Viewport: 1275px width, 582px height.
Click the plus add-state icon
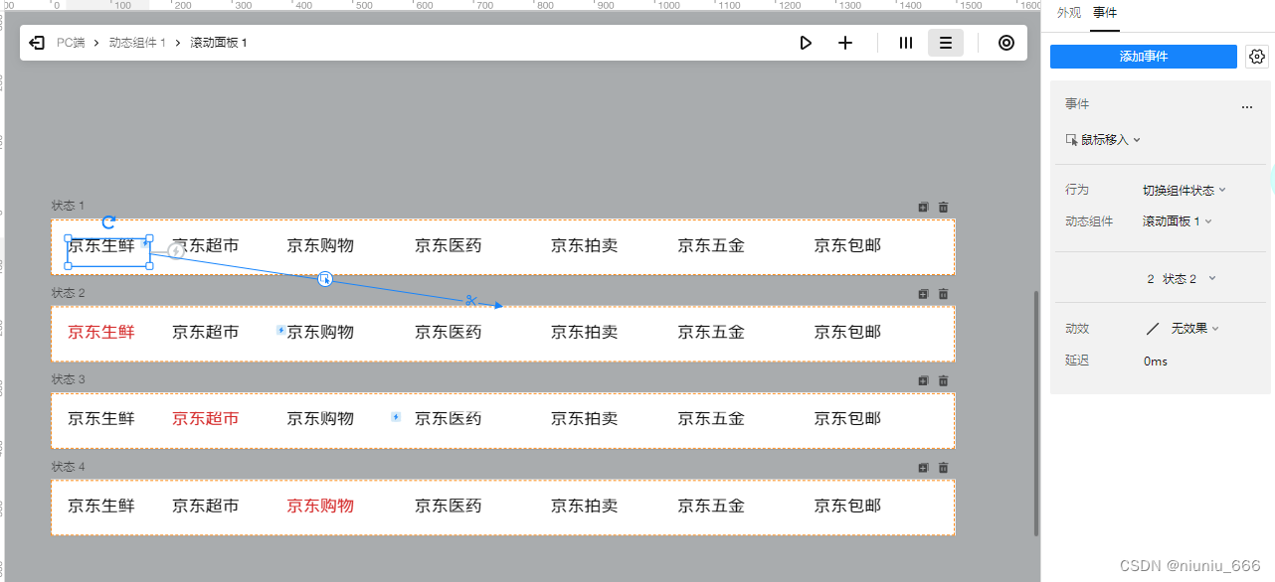[x=845, y=43]
